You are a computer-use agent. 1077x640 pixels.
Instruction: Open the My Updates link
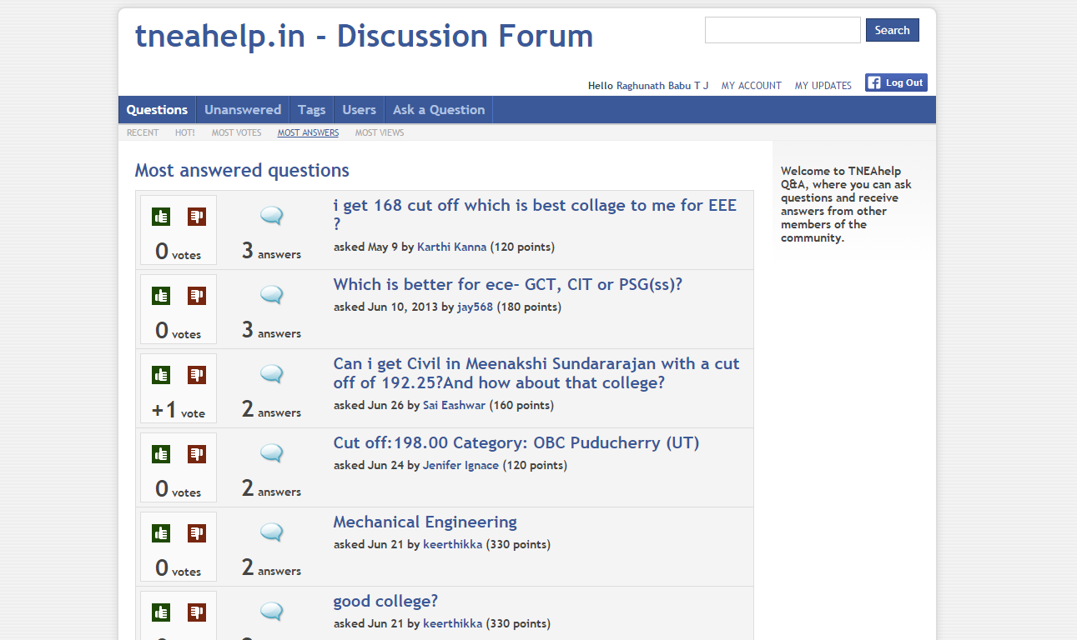(x=823, y=86)
